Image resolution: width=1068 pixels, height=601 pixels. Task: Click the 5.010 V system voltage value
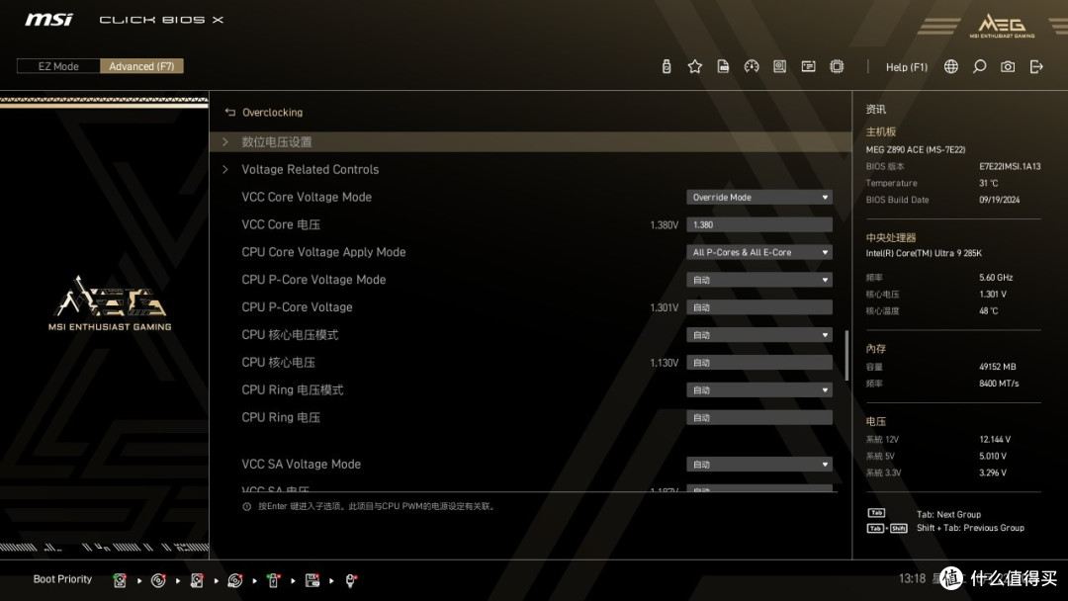pyautogui.click(x=993, y=456)
